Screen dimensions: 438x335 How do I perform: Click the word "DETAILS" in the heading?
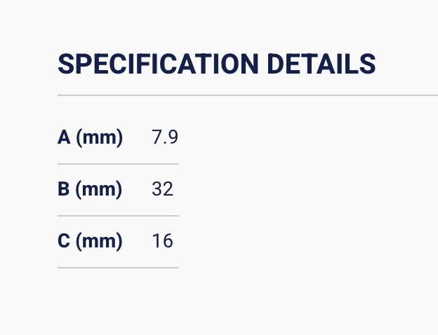click(321, 64)
